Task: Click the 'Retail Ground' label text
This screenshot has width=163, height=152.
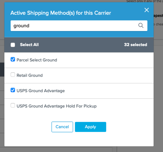Action: (x=30, y=75)
